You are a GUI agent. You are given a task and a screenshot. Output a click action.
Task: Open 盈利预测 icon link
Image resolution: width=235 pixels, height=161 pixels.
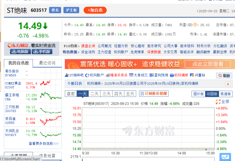click(159, 75)
